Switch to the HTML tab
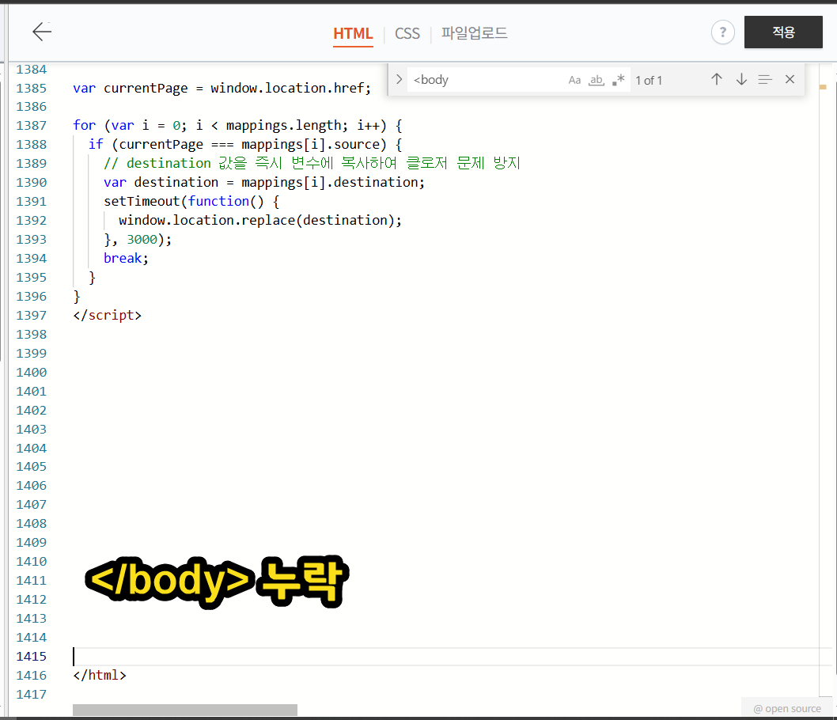 (353, 33)
